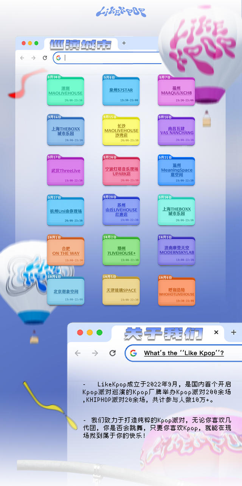Open the 济南摩登天空 MODERNSKYLAB folder
The height and width of the screenshot is (486, 242).
pos(176,250)
